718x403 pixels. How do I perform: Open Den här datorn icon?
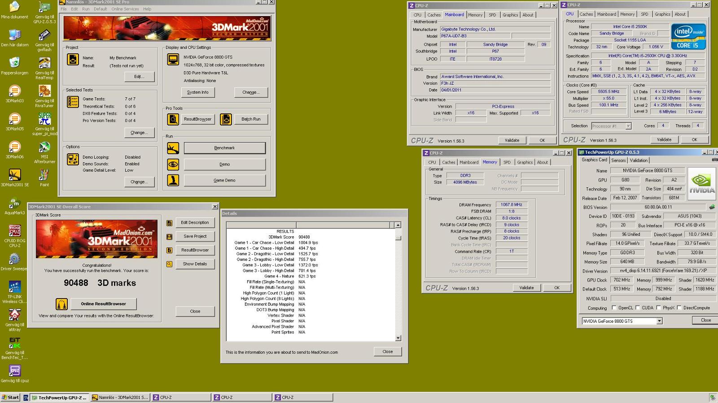[x=15, y=38]
